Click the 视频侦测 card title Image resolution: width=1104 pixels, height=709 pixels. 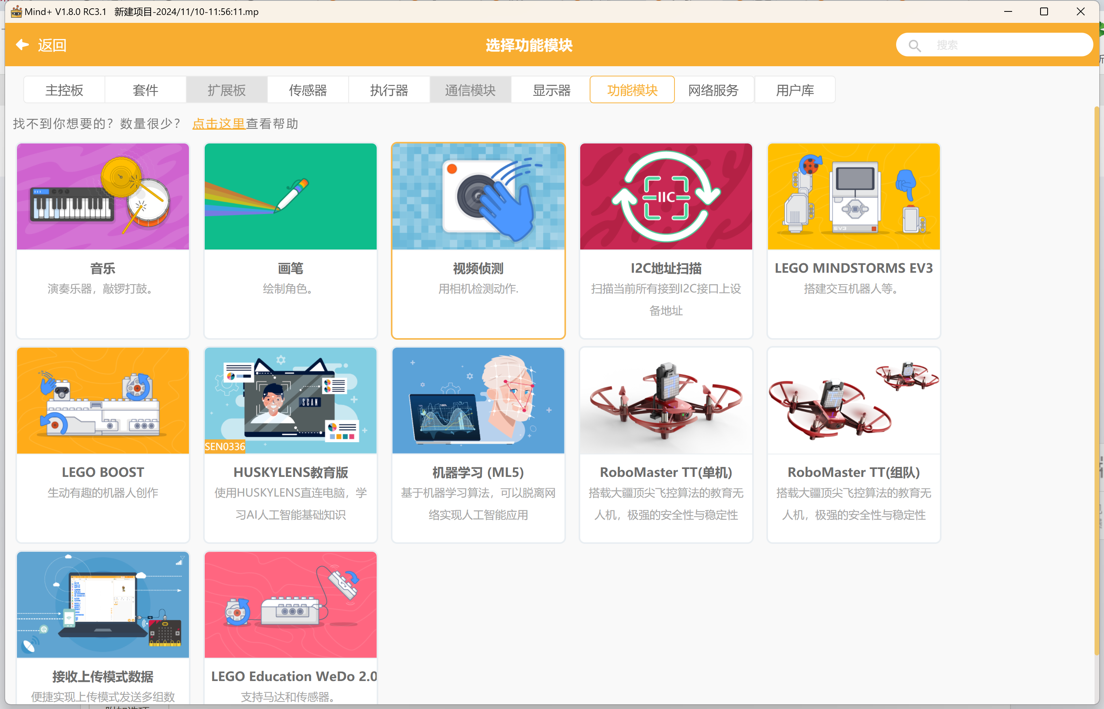pos(478,268)
